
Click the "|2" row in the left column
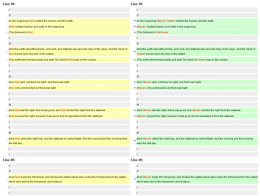click(69, 44)
